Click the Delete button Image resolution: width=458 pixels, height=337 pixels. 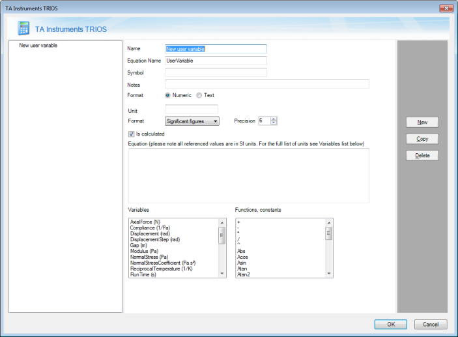pos(422,156)
